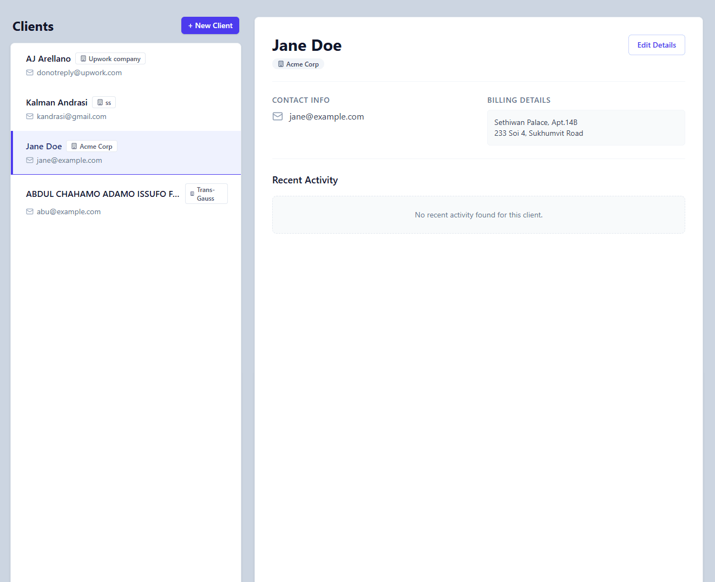715x582 pixels.
Task: Click the Acme Corp tag under Jane Doe heading
Action: (298, 64)
